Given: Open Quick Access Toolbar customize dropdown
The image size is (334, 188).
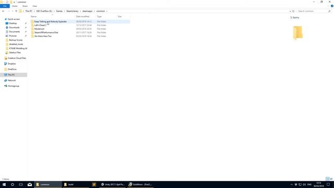Looking at the screenshot, I should click(x=14, y=2).
